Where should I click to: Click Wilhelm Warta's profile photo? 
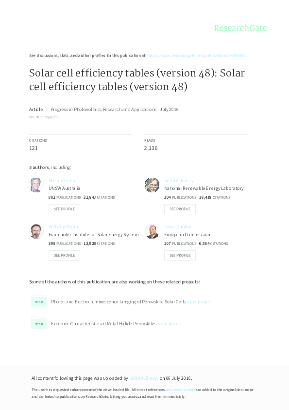point(36,231)
